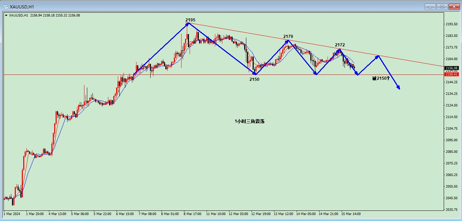Click price axis value 2134.25
The width and height of the screenshot is (462, 221).
tap(452, 94)
